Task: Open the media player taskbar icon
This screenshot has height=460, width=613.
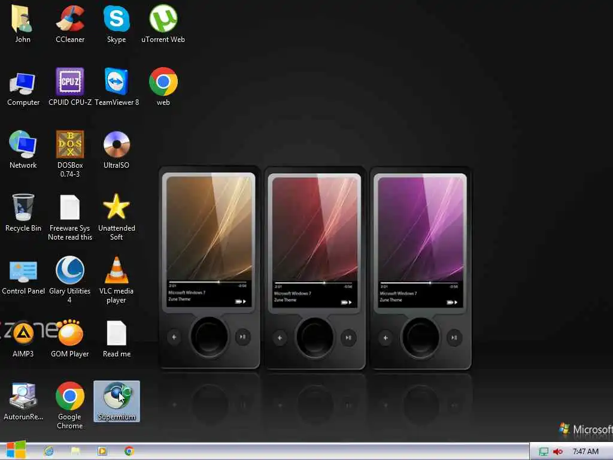Action: pos(102,451)
